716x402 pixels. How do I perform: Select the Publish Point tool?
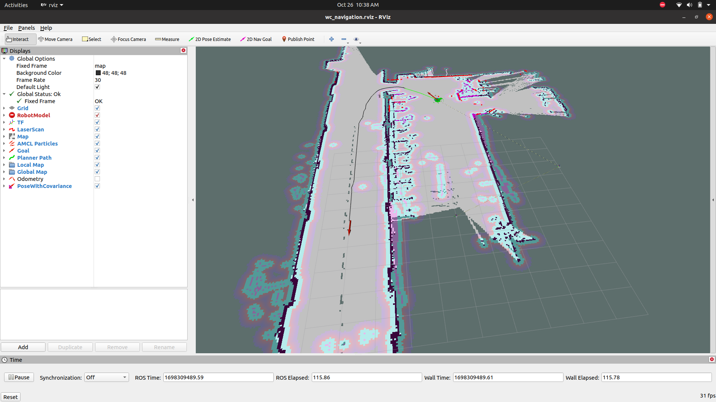298,39
